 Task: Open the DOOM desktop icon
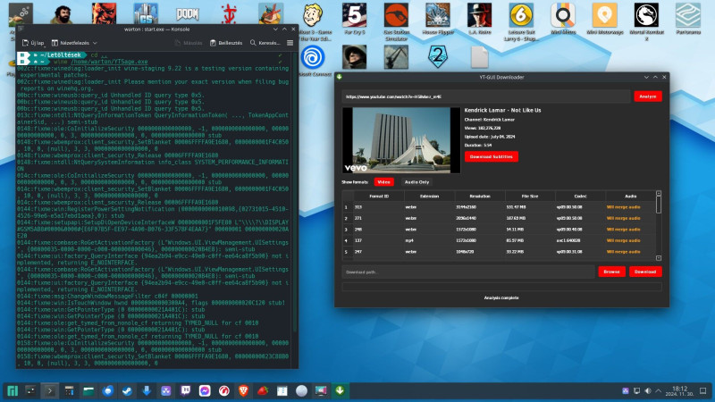pos(188,13)
